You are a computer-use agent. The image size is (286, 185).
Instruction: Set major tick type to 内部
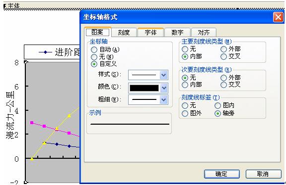(185, 57)
